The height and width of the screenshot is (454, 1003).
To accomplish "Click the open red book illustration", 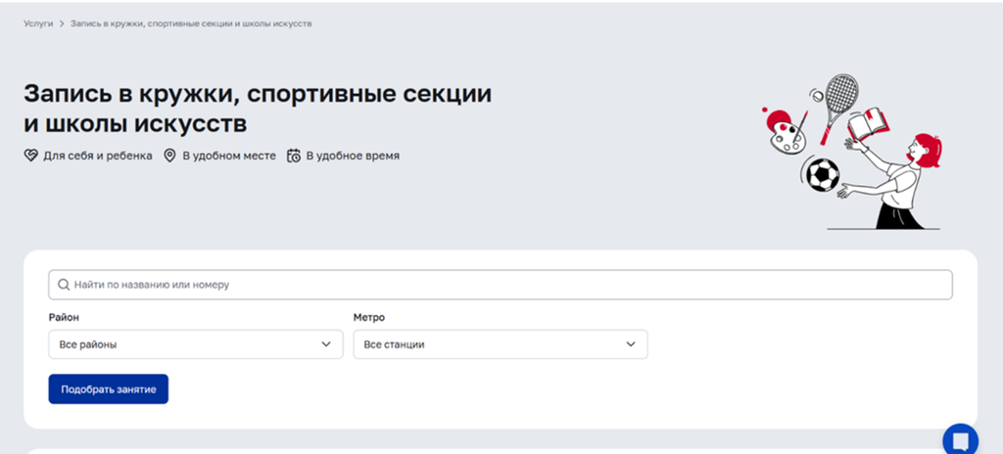I will click(867, 125).
